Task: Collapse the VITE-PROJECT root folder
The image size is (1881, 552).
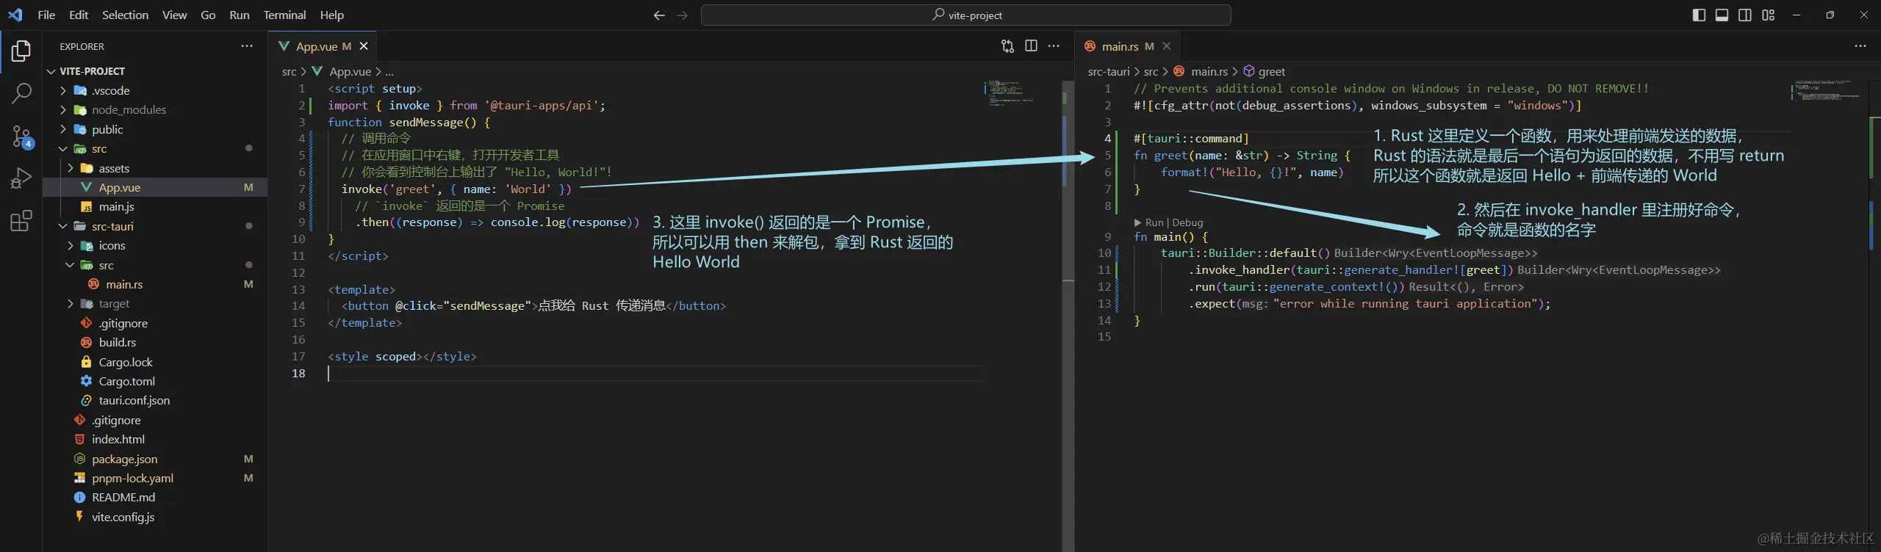Action: pyautogui.click(x=155, y=71)
